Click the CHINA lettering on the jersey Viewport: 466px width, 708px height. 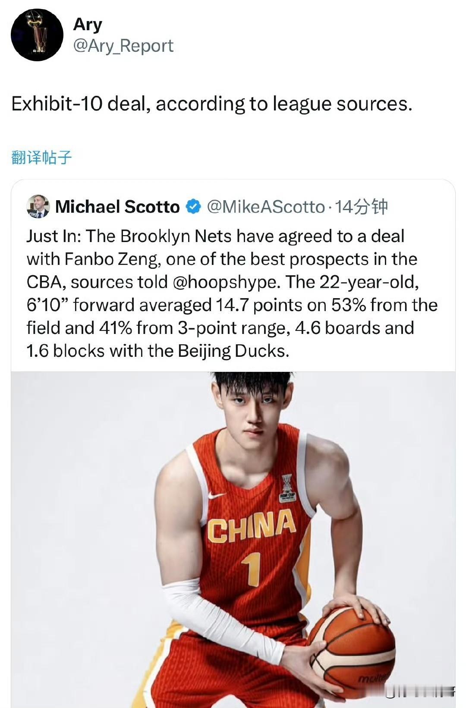(x=252, y=525)
